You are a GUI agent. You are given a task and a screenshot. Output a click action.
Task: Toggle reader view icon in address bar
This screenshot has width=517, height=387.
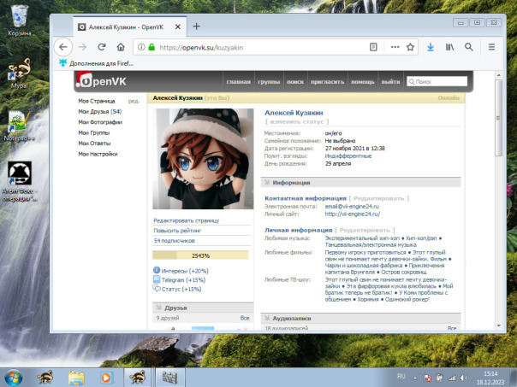click(x=373, y=47)
